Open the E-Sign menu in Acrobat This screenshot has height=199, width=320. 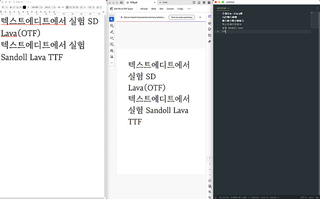click(180, 9)
